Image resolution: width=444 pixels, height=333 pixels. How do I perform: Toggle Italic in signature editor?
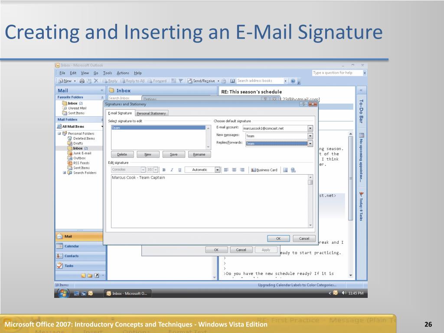pos(172,170)
